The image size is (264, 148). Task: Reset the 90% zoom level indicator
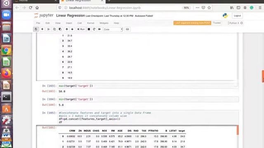coord(186,8)
